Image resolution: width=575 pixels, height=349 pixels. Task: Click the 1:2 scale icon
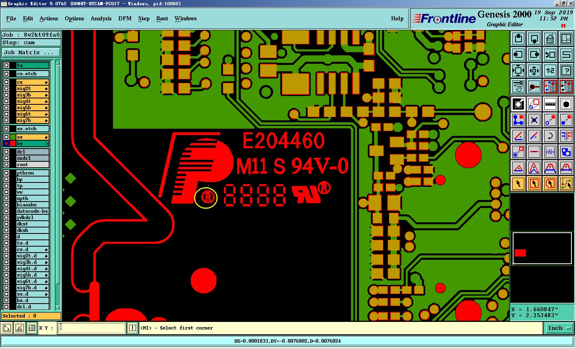click(x=550, y=71)
